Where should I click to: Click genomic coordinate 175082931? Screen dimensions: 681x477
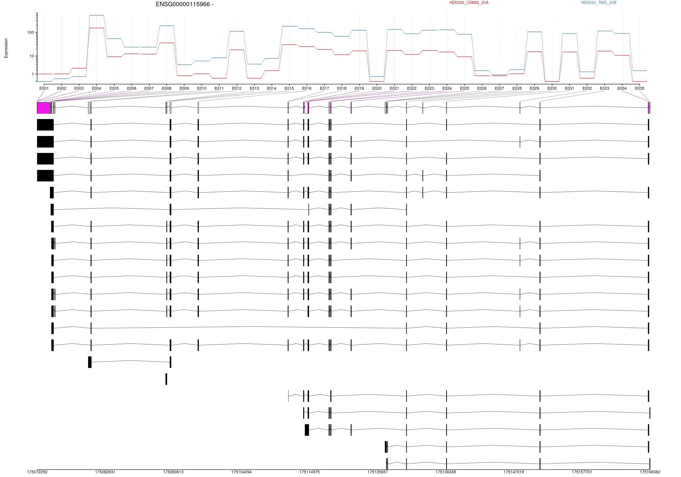[105, 472]
